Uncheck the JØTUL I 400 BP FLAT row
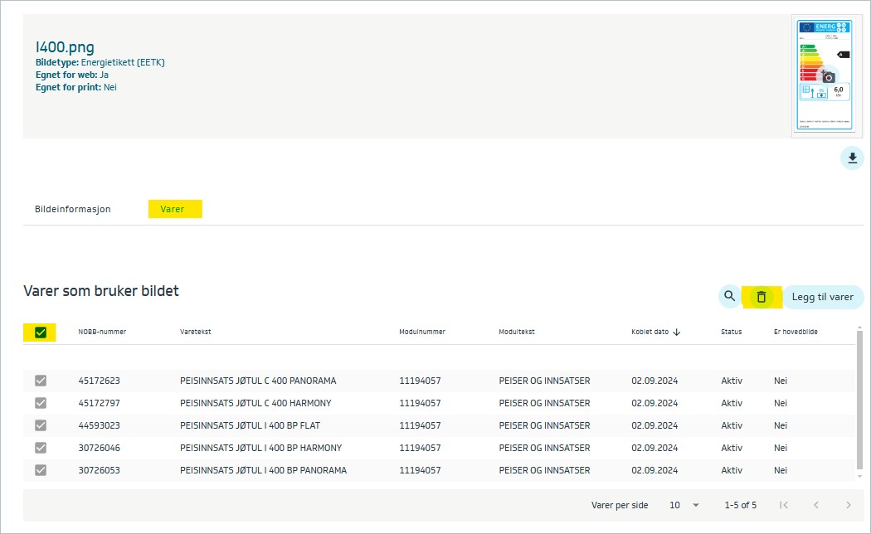Viewport: 871px width, 534px height. tap(41, 425)
